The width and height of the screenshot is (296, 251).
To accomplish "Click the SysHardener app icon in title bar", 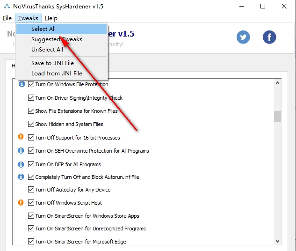I will (x=7, y=6).
